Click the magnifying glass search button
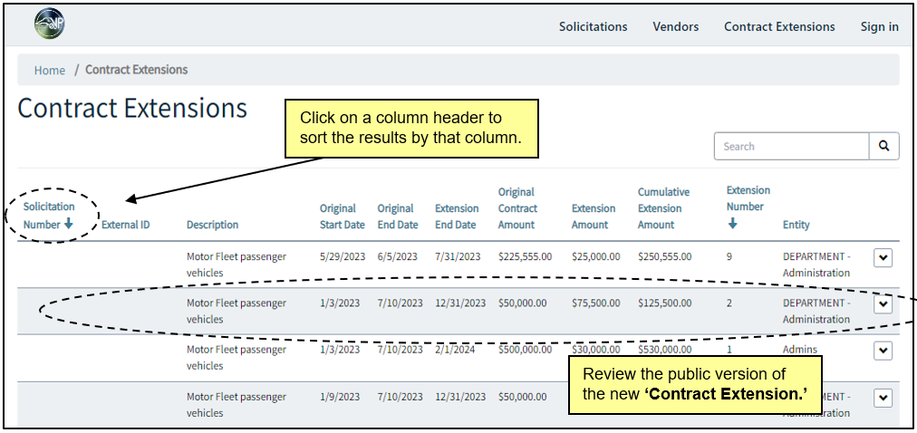The image size is (917, 433). 883,146
